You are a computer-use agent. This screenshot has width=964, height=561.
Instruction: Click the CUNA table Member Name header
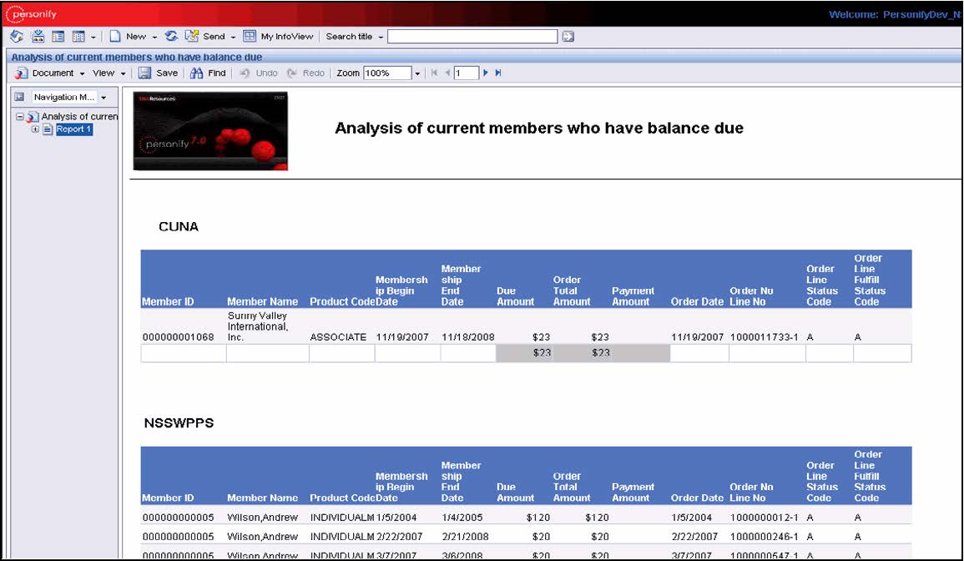[x=263, y=301]
